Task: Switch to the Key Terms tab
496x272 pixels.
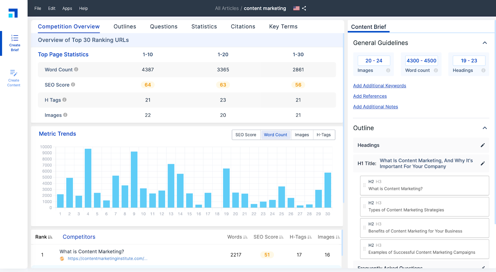Action: click(x=283, y=27)
